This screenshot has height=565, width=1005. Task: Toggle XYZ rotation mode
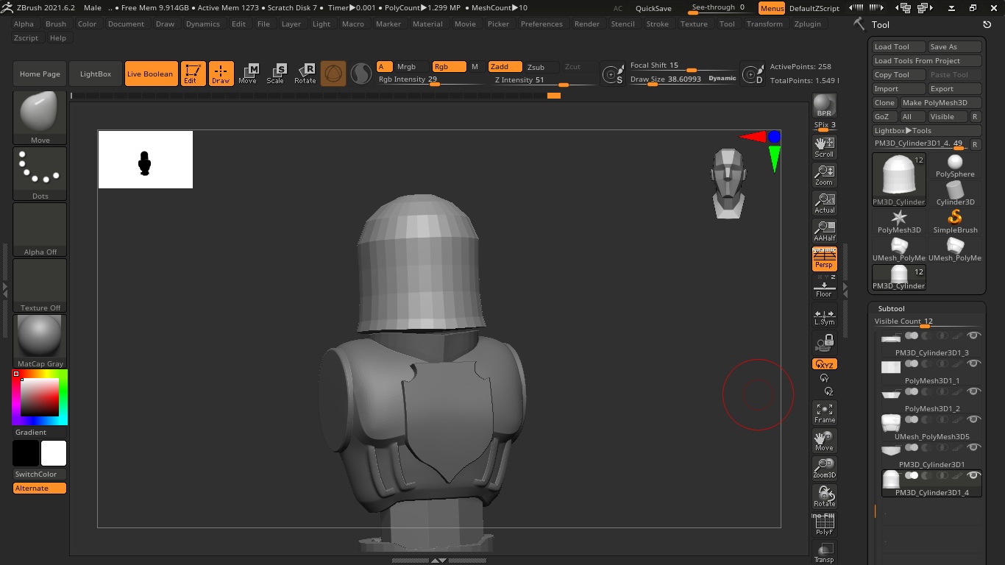click(824, 364)
